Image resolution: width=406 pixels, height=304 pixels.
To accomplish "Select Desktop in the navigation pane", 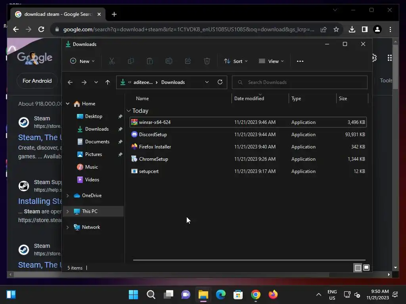I will point(93,116).
